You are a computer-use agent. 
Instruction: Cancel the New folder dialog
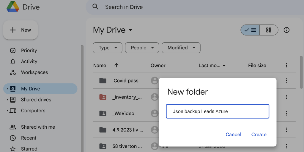point(234,135)
